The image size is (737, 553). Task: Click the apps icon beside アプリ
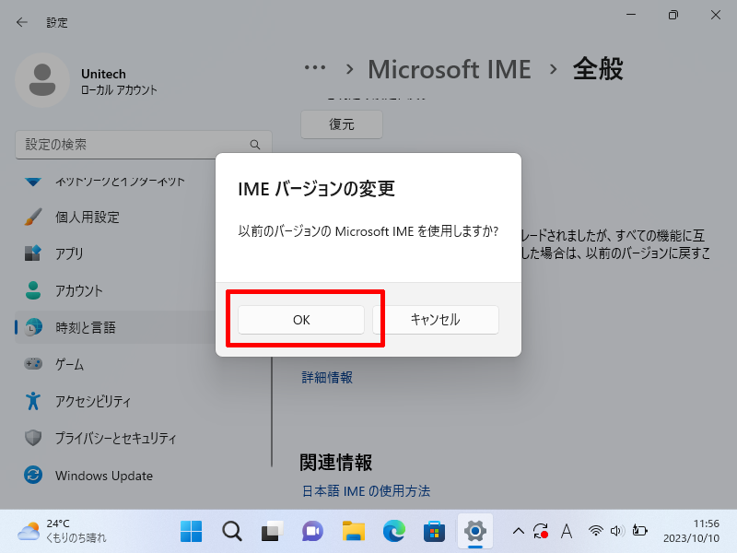tap(33, 253)
